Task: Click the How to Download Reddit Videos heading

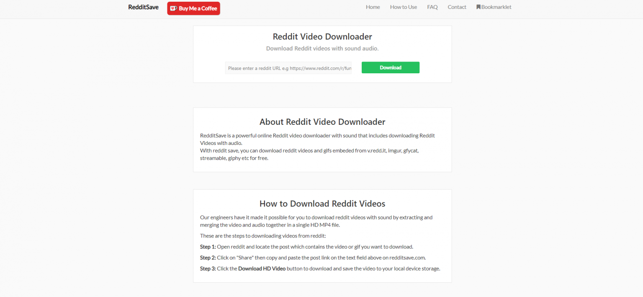Action: point(322,204)
